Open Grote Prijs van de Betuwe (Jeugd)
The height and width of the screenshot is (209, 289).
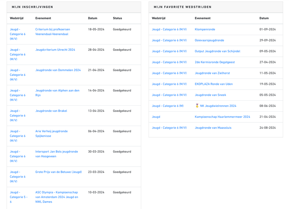pos(58,172)
